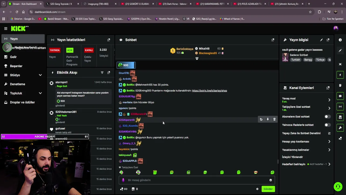Click the Turkish tag in stream info
Image resolution: width=346 pixels, height=195 pixels.
pos(295,60)
